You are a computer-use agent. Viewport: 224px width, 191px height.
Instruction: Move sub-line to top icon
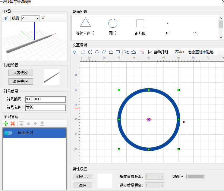(x=21, y=124)
